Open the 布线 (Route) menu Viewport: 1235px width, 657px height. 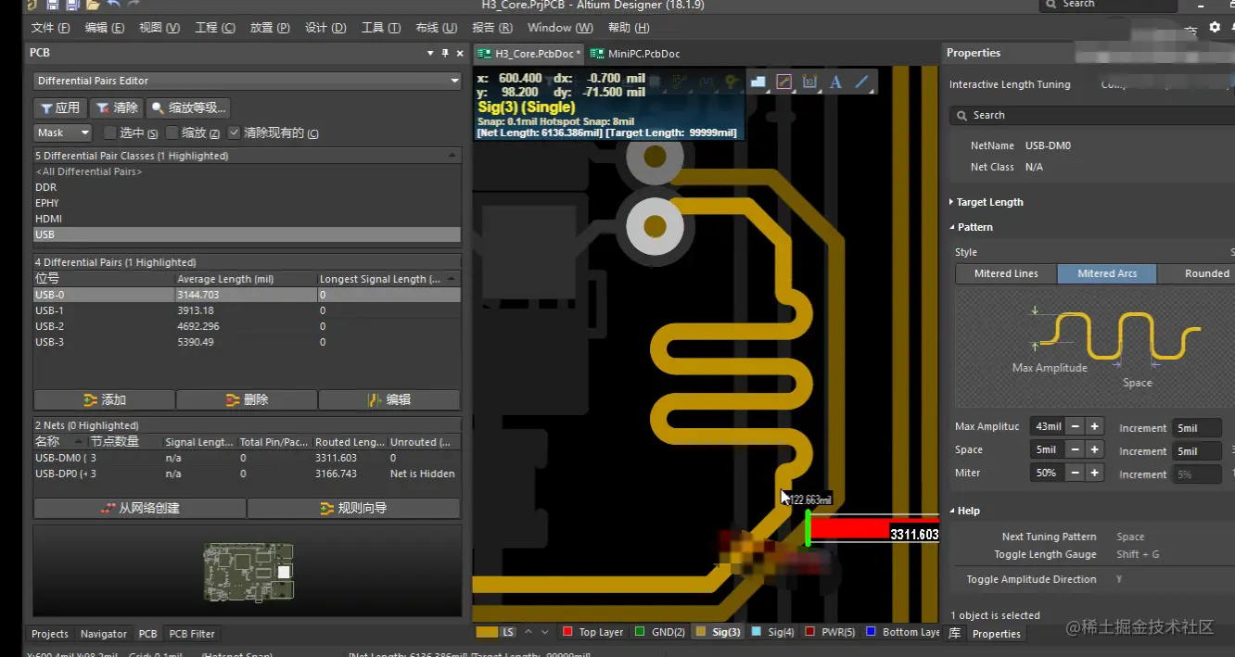(x=436, y=28)
